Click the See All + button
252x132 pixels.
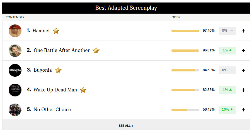[126, 126]
